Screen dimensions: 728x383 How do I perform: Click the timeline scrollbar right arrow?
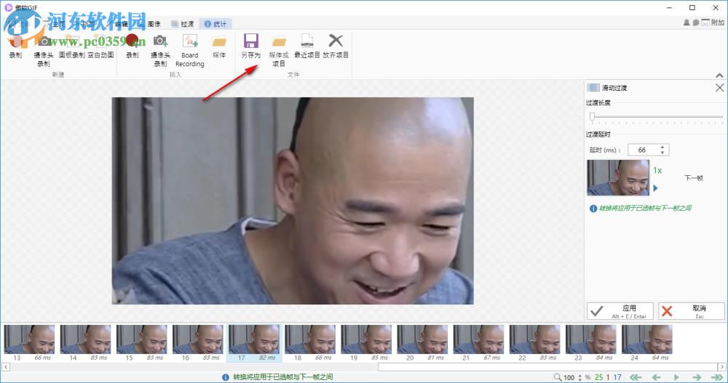pos(722,367)
